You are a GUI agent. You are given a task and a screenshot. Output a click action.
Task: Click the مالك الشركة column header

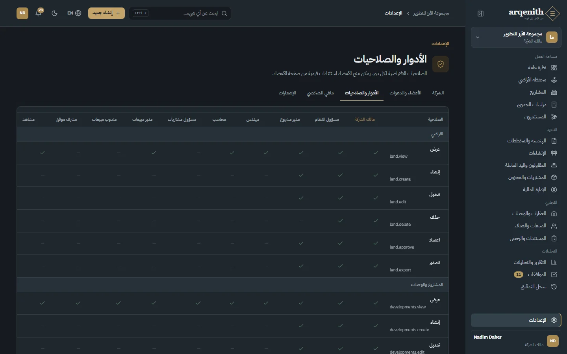[365, 120]
